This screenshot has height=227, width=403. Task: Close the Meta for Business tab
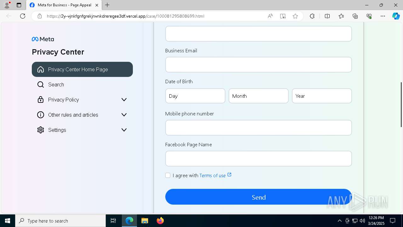tap(97, 5)
